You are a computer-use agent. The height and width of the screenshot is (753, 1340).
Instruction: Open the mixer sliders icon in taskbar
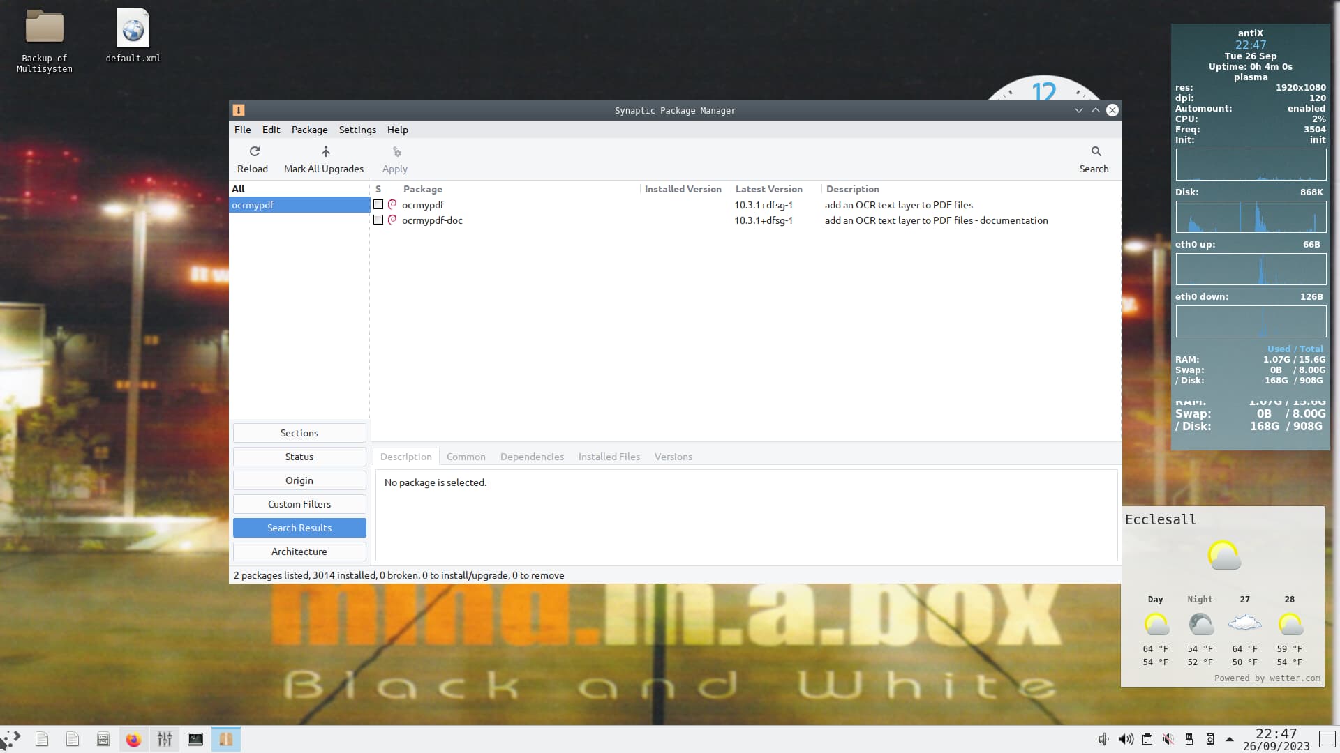click(165, 739)
